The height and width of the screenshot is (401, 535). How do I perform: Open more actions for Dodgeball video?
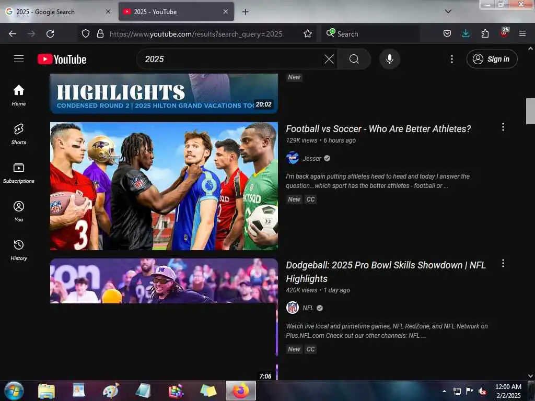coord(503,263)
